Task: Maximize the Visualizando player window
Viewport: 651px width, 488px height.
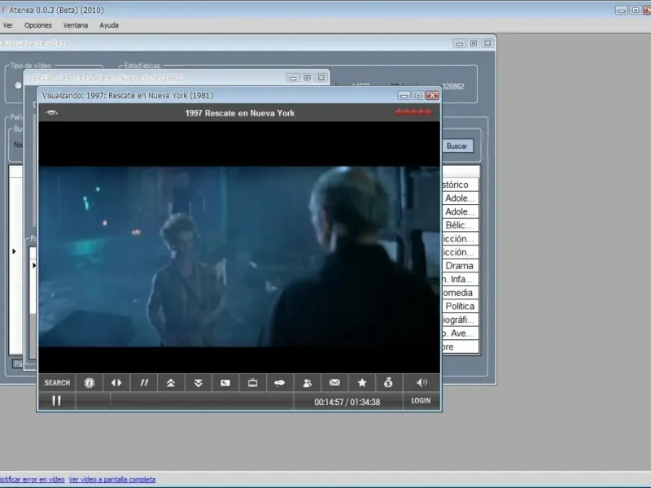Action: (x=418, y=96)
